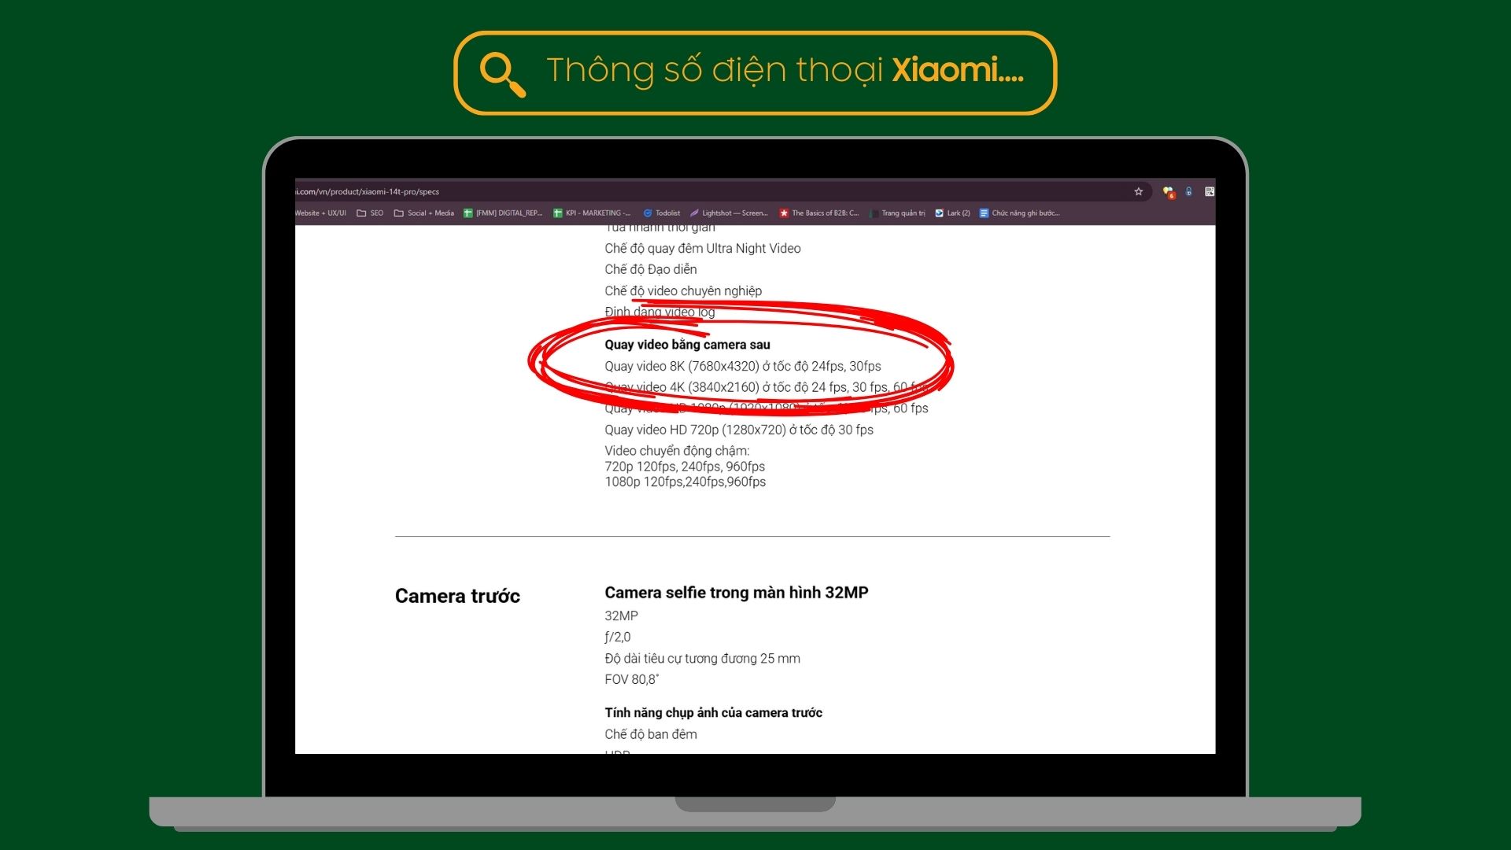
Task: Click the 'Chế độ video chuyên nghiệp' line
Action: (x=683, y=290)
